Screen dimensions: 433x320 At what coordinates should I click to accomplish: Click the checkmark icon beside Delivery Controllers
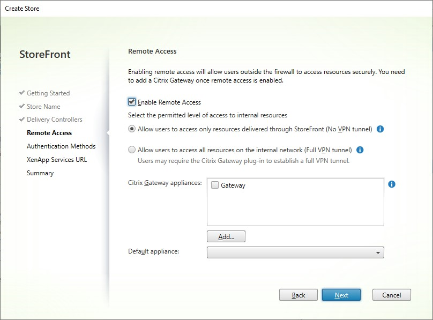[22, 120]
